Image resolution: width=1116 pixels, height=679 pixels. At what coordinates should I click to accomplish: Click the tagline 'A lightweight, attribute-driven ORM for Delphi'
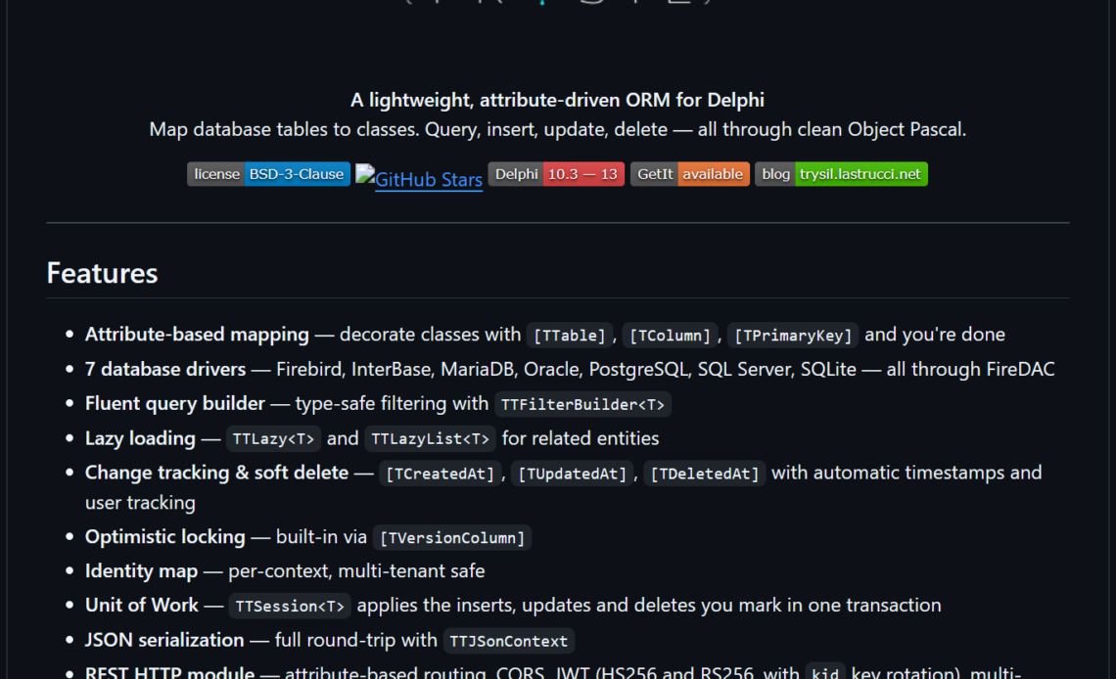(x=557, y=100)
